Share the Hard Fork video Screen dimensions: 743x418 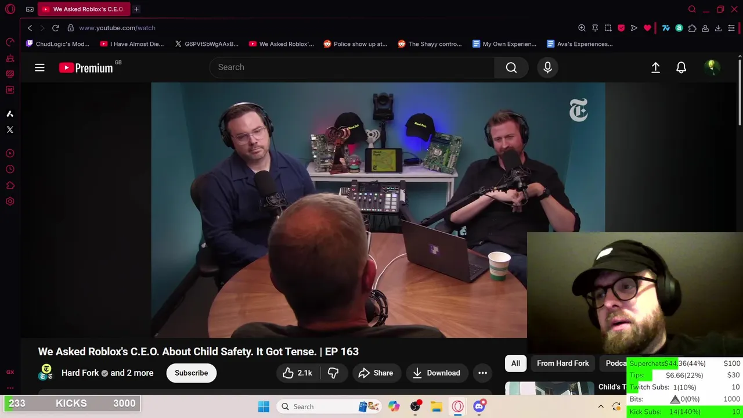click(x=376, y=373)
